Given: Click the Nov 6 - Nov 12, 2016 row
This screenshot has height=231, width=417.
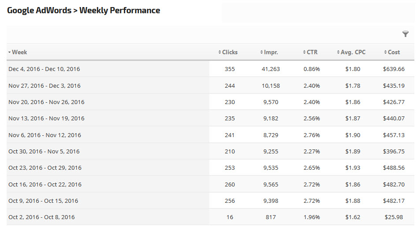Looking at the screenshot, I should point(45,135).
